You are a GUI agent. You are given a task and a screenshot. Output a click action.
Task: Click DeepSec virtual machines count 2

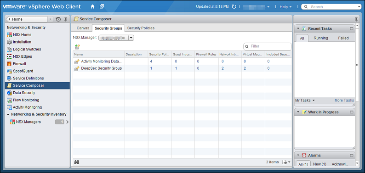coord(245,68)
